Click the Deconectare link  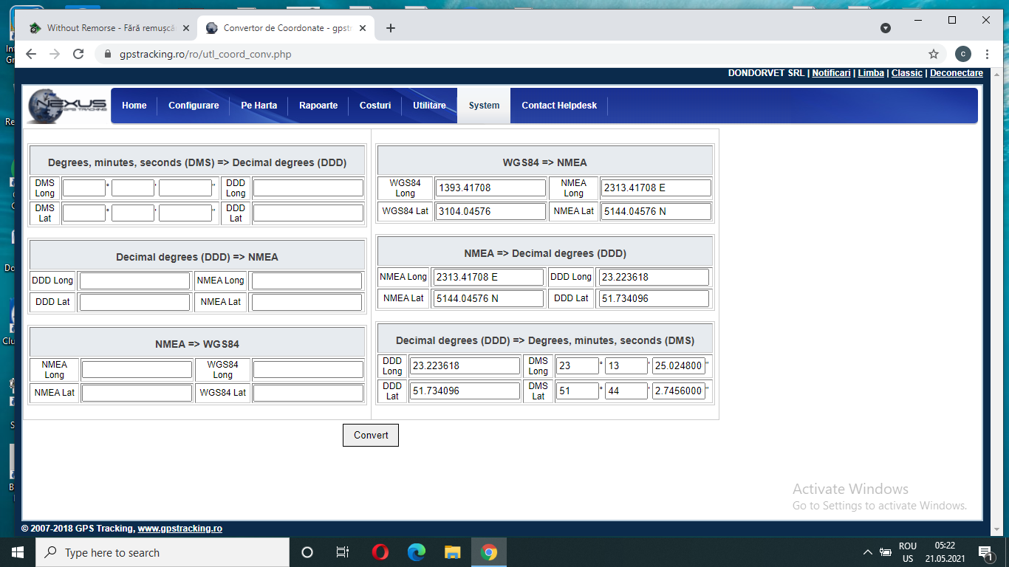coord(956,73)
